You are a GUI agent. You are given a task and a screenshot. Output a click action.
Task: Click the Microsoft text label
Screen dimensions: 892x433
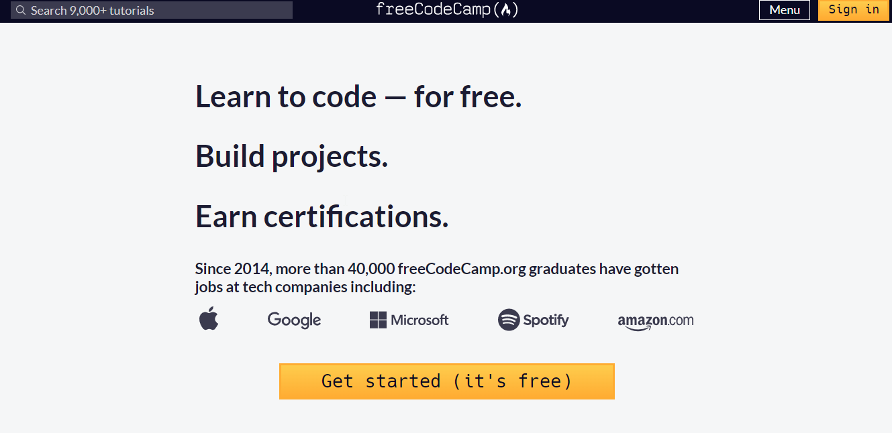(x=419, y=320)
